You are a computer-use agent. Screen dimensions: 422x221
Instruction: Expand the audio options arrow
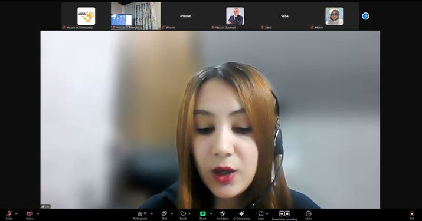[x=17, y=214]
